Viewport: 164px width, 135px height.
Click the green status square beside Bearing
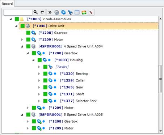click(45, 74)
